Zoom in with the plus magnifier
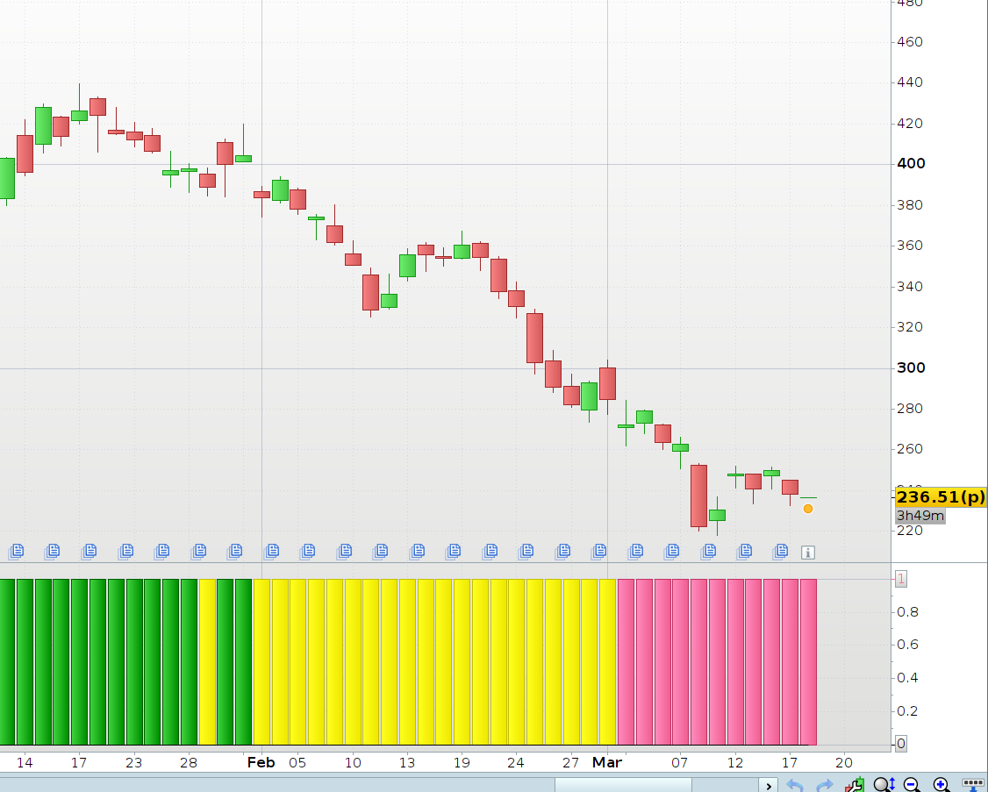The width and height of the screenshot is (988, 792). pos(941,784)
